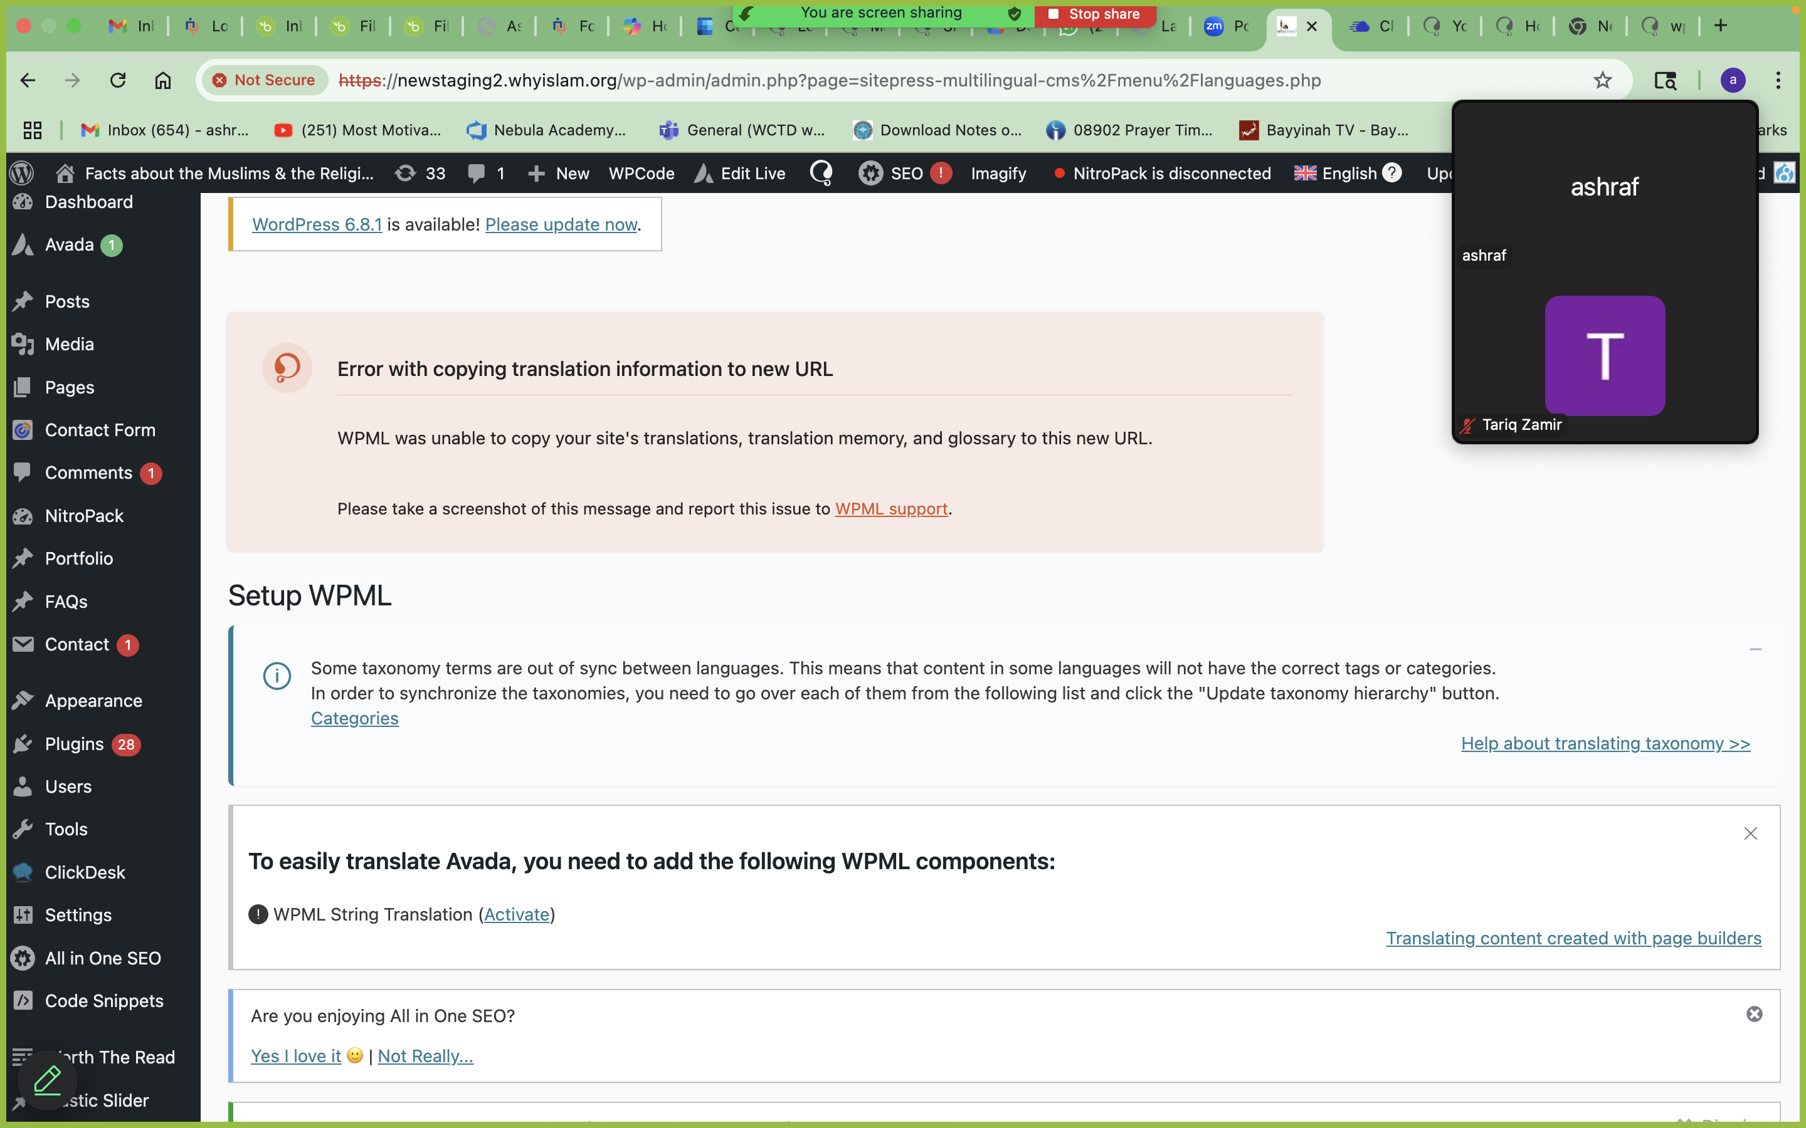This screenshot has width=1806, height=1128.
Task: Click Tariq Zamir video tile
Action: pyautogui.click(x=1605, y=355)
